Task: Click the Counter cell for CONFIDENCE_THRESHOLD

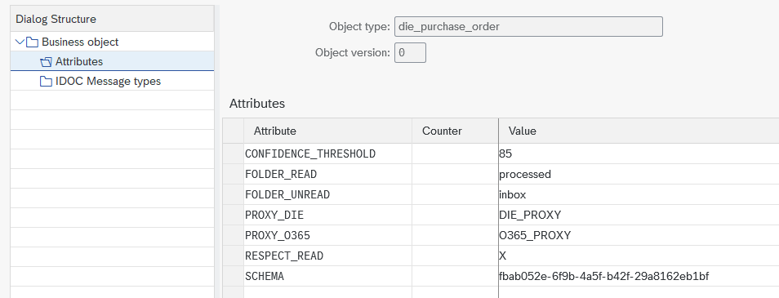Action: pyautogui.click(x=455, y=154)
